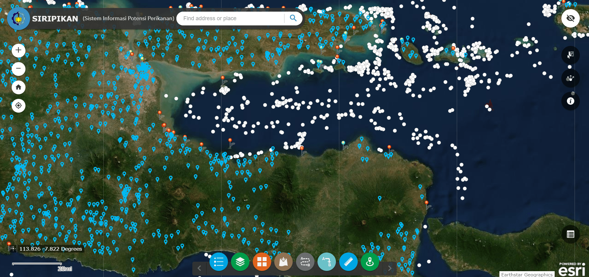Return to the default map extent

point(18,87)
